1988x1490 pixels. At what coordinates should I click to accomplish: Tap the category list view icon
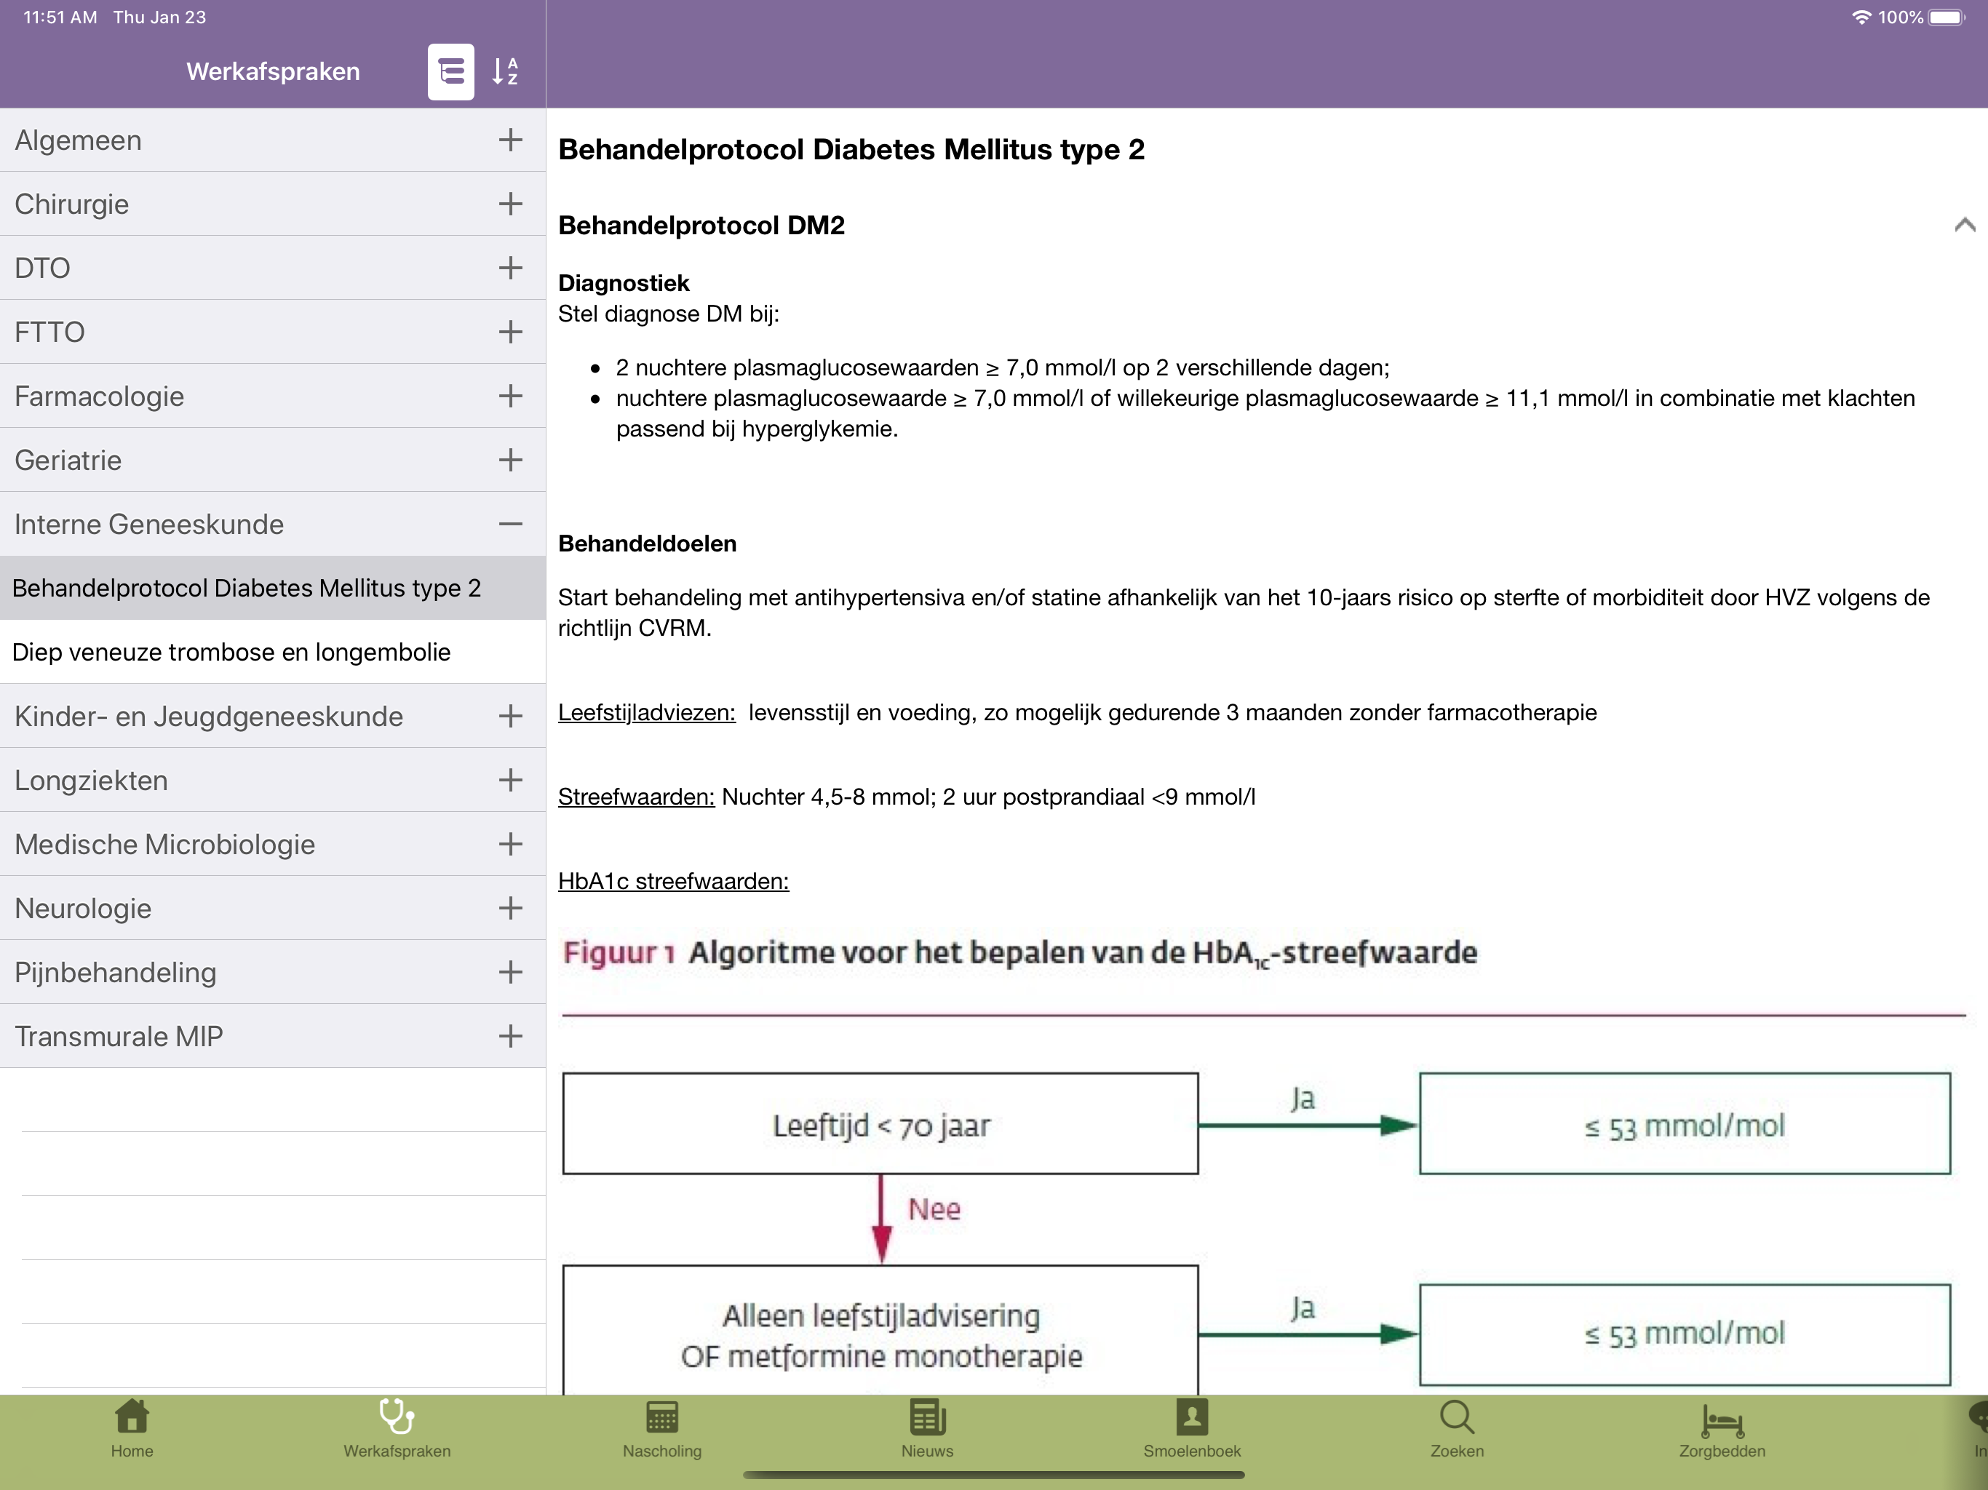pyautogui.click(x=450, y=71)
